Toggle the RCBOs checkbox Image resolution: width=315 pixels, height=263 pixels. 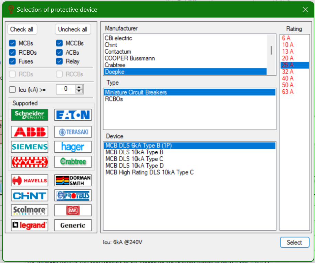coord(12,52)
